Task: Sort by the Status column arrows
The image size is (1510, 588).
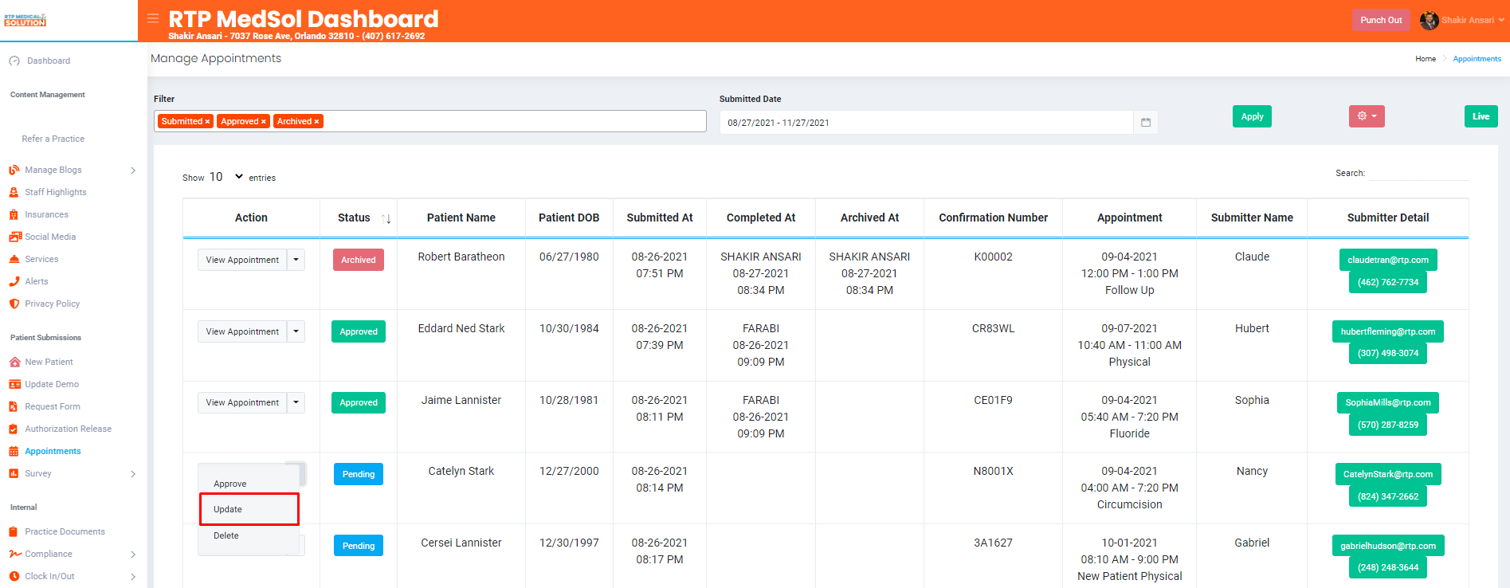Action: (386, 218)
